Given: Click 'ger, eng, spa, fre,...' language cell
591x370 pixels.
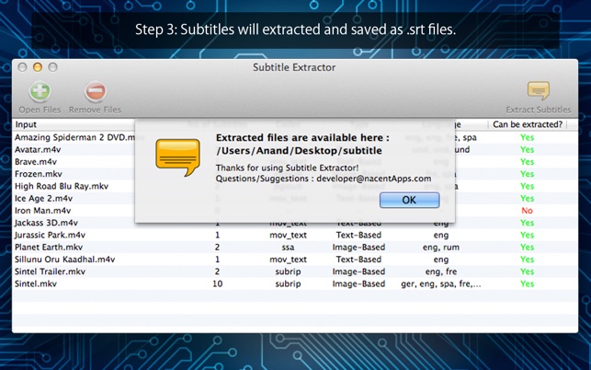Looking at the screenshot, I should (x=441, y=283).
